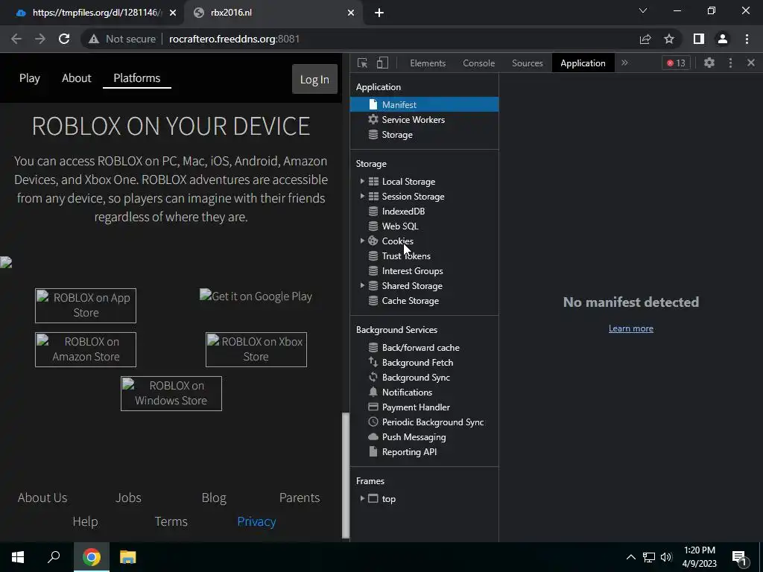Click ROBLOX on Amazon Store link

pyautogui.click(x=86, y=349)
